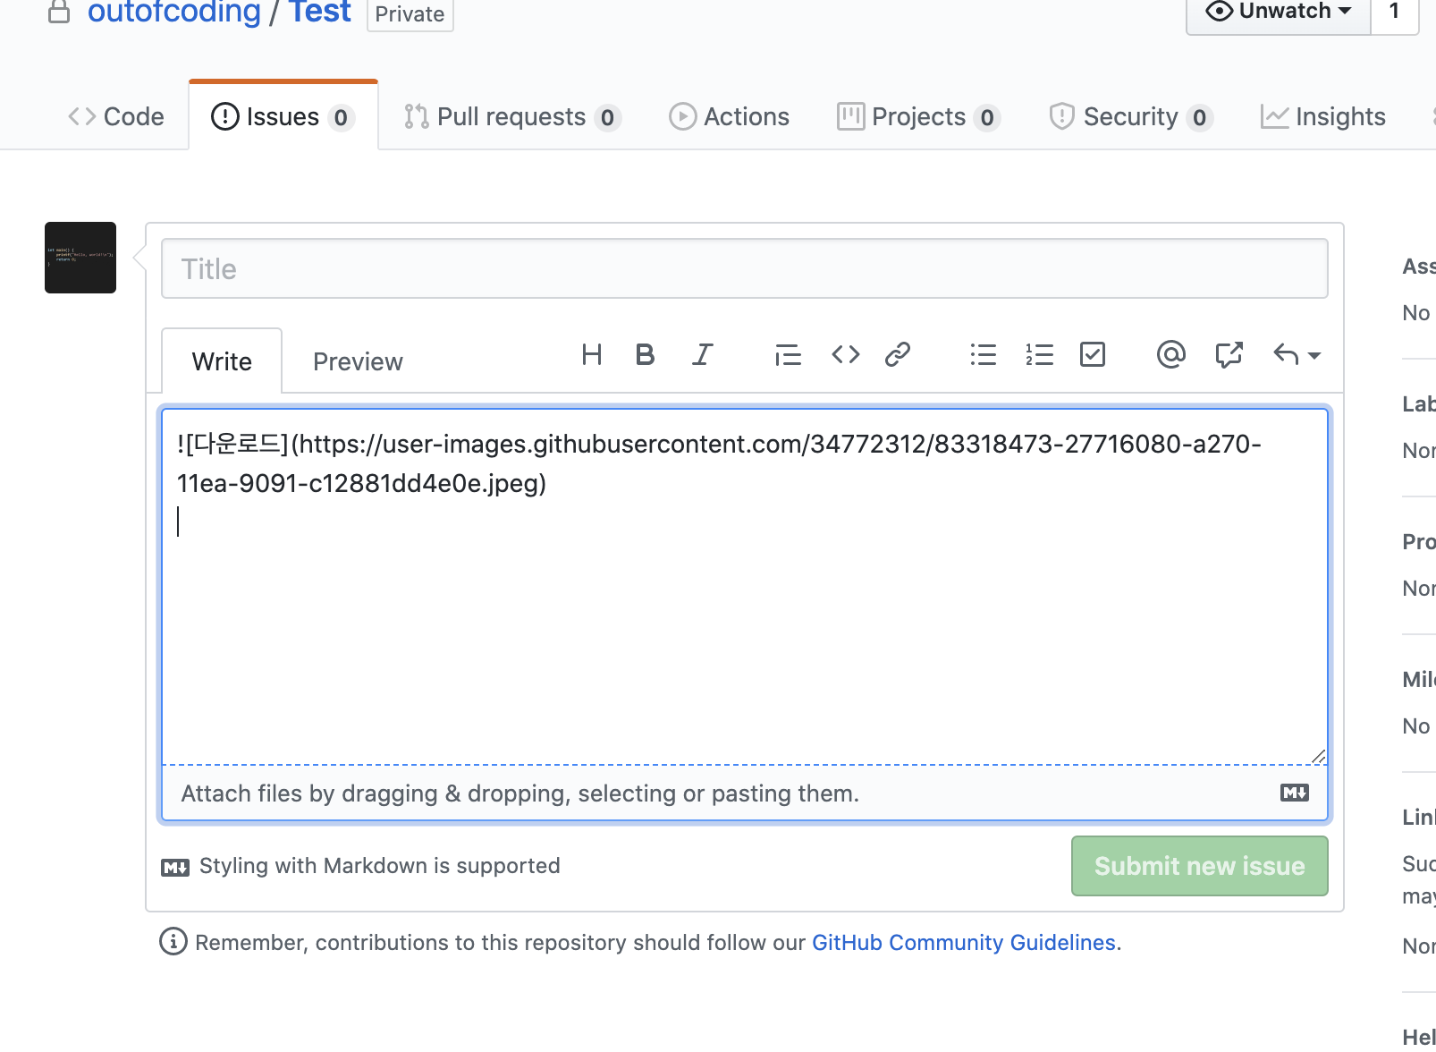This screenshot has width=1436, height=1052.
Task: View the watchers count of 1
Action: (x=1394, y=13)
